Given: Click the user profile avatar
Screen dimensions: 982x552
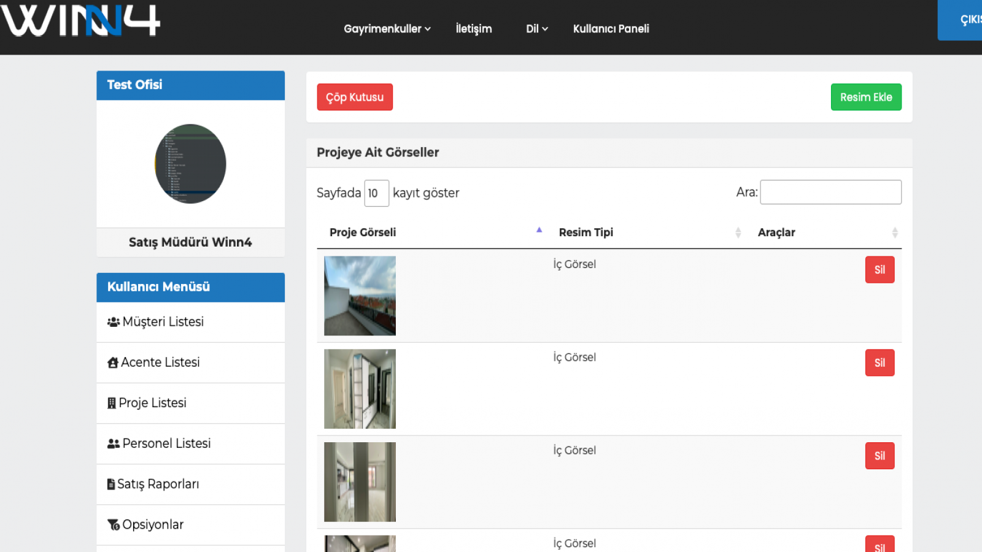Looking at the screenshot, I should [x=190, y=164].
